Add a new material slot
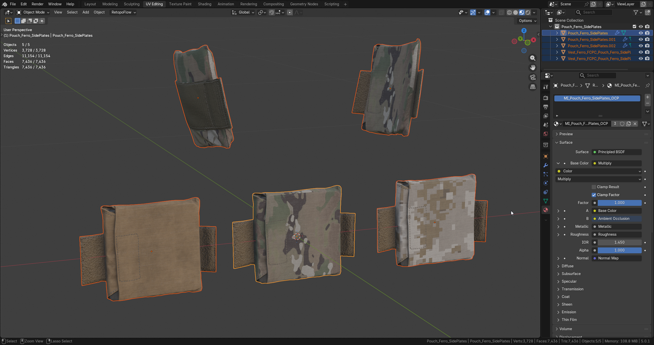Image resolution: width=654 pixels, height=345 pixels. (x=647, y=97)
